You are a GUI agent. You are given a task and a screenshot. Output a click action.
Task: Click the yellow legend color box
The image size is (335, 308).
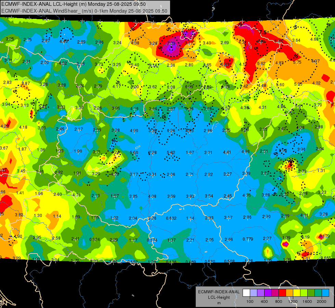pyautogui.click(x=297, y=293)
